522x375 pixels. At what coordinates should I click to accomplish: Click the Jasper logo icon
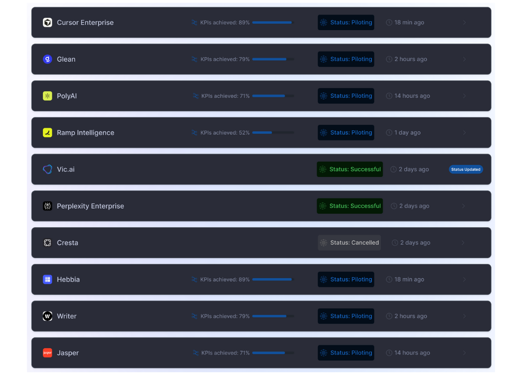click(48, 352)
